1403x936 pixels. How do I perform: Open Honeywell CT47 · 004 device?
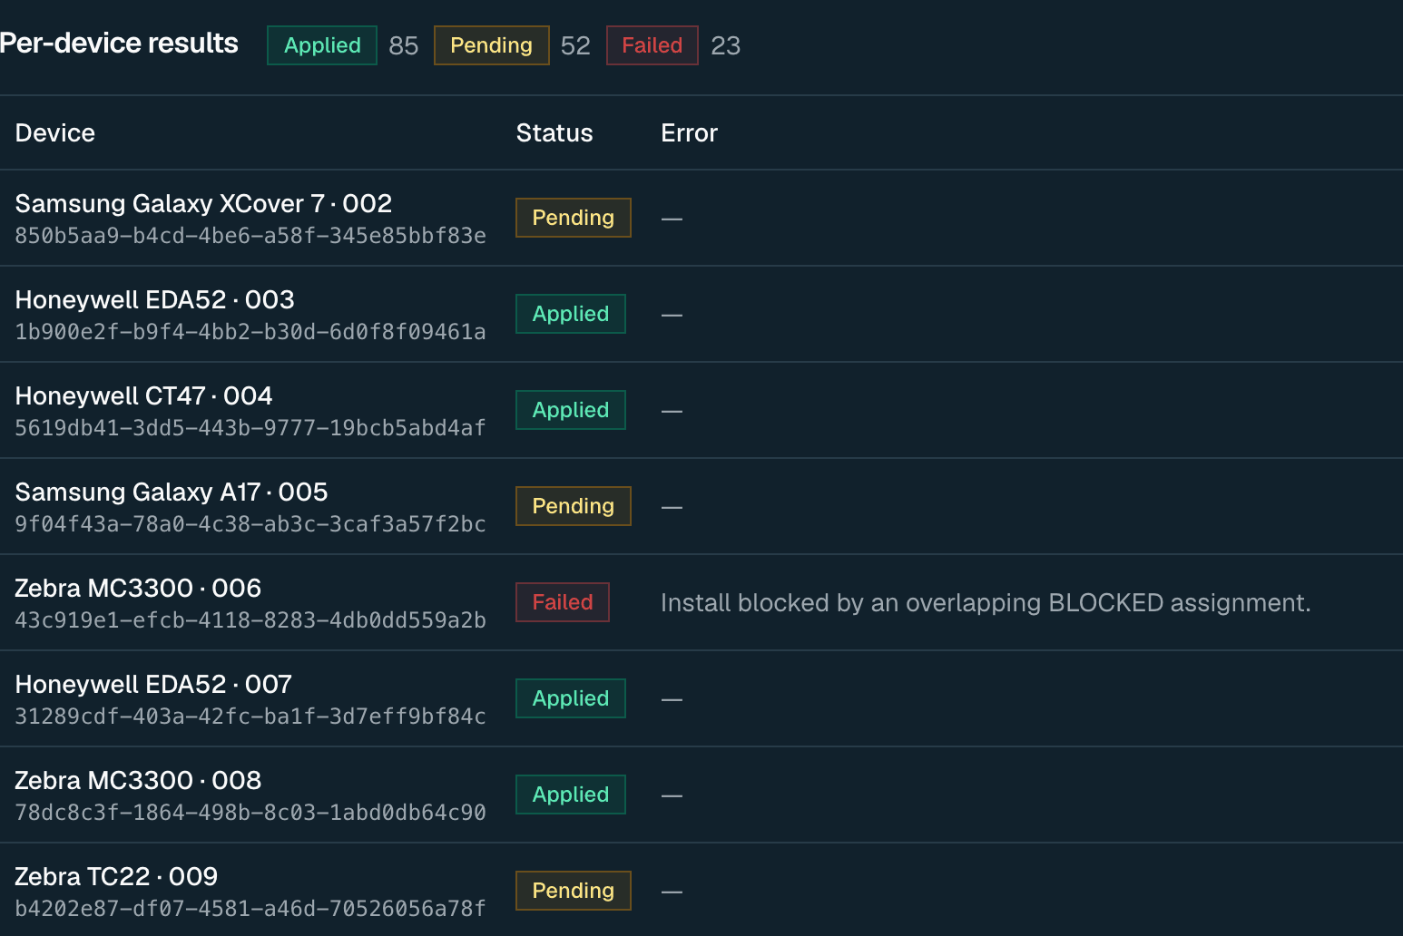(x=143, y=395)
